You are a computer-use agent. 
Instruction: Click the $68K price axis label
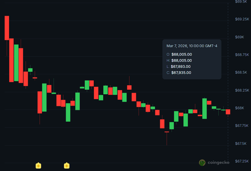[x=240, y=108]
